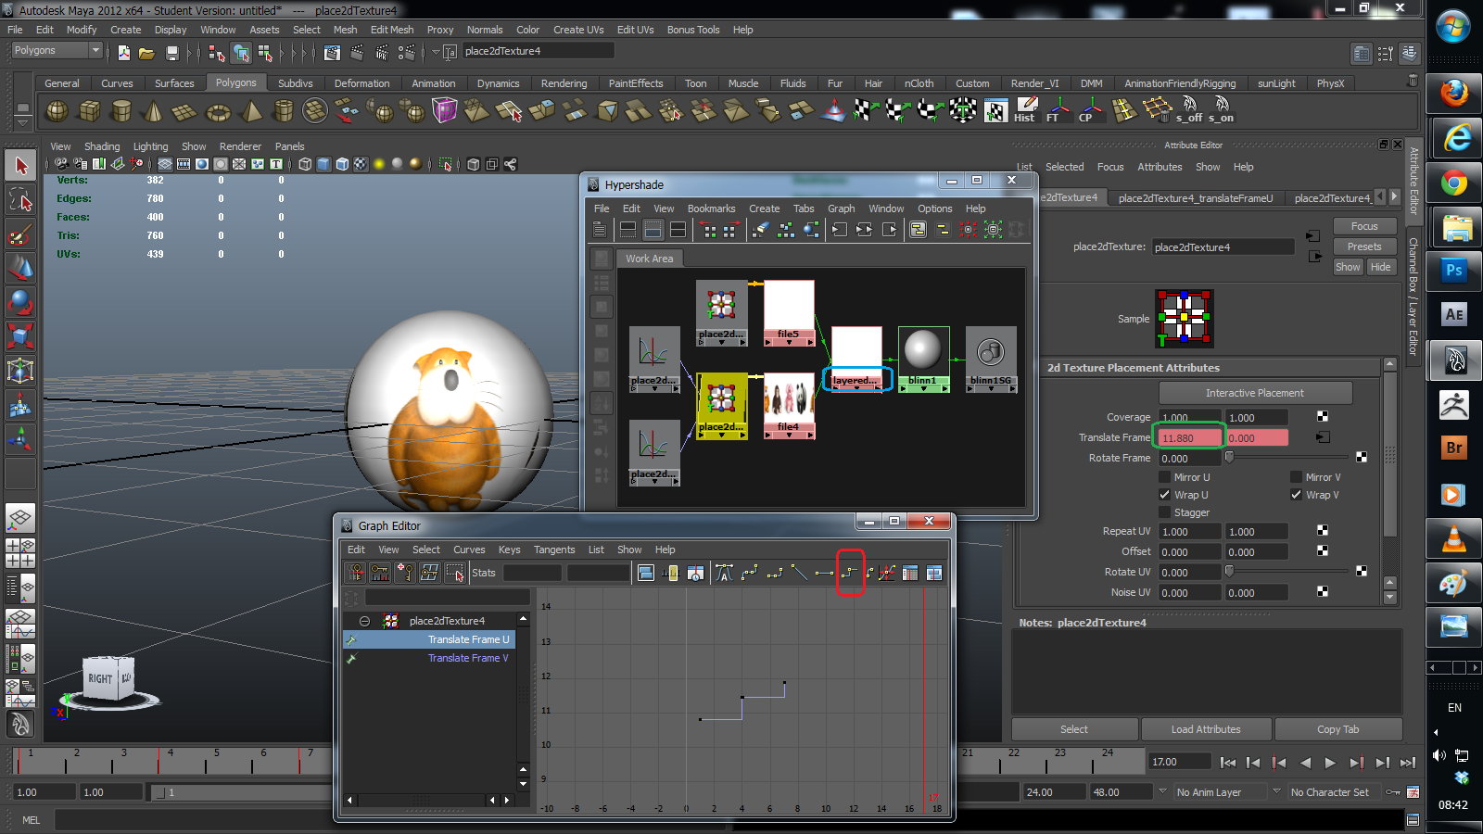
Task: Uncheck the Wrap V checkbox
Action: 1296,495
